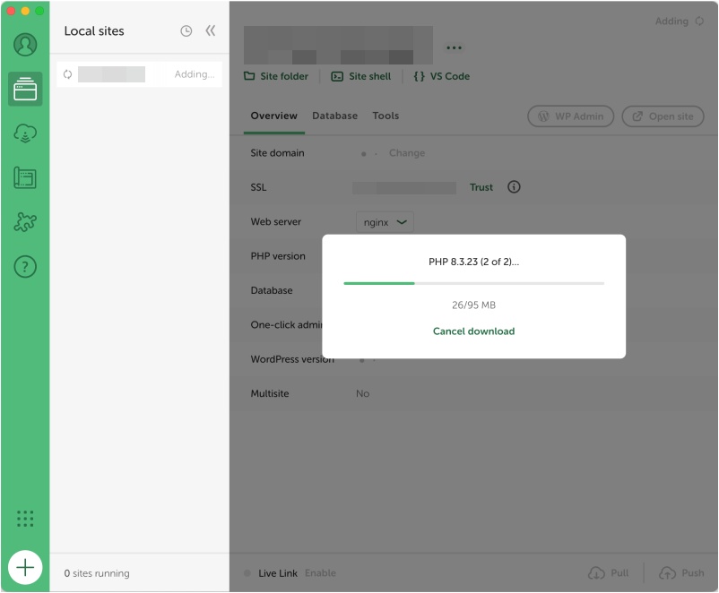Enable Live Link
The height and width of the screenshot is (593, 719).
pyautogui.click(x=320, y=573)
